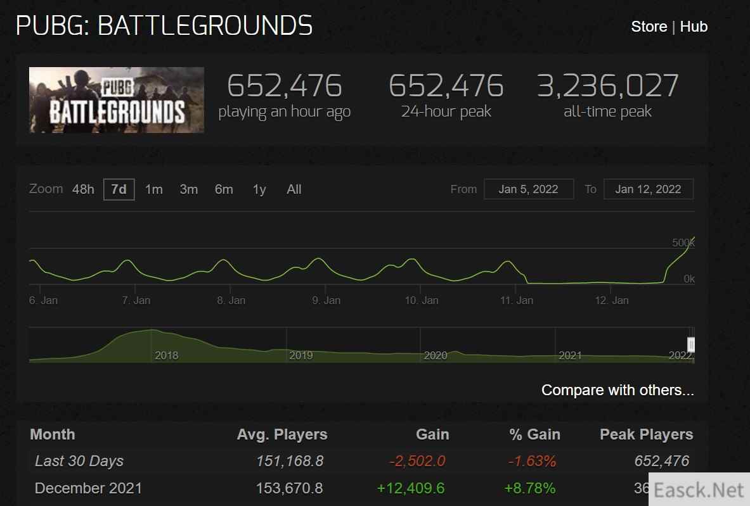Click the PUBG: BATTLEGROUNDS page title
The width and height of the screenshot is (750, 506).
point(164,26)
